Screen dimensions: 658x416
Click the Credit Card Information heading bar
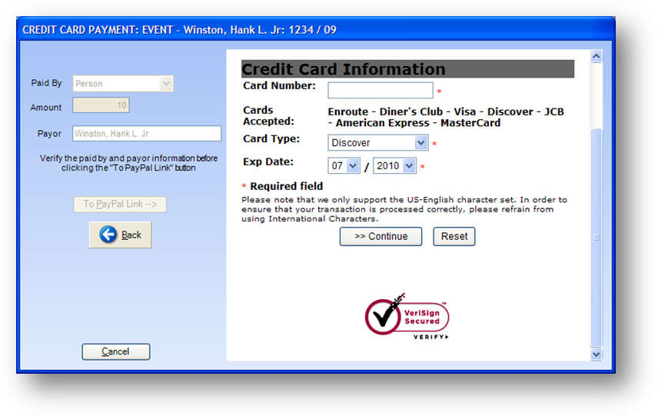click(x=407, y=69)
